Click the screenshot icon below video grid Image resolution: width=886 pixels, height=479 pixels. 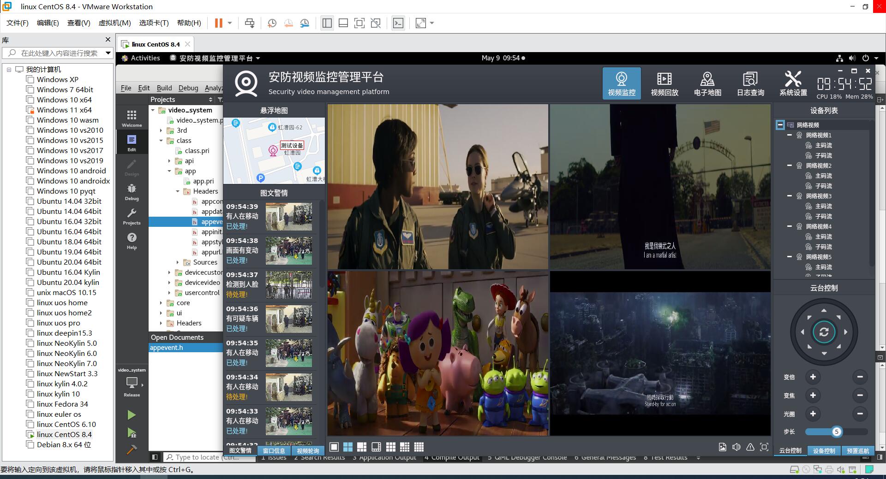click(722, 447)
